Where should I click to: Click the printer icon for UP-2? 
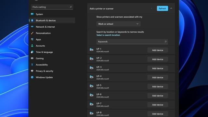[91, 58]
